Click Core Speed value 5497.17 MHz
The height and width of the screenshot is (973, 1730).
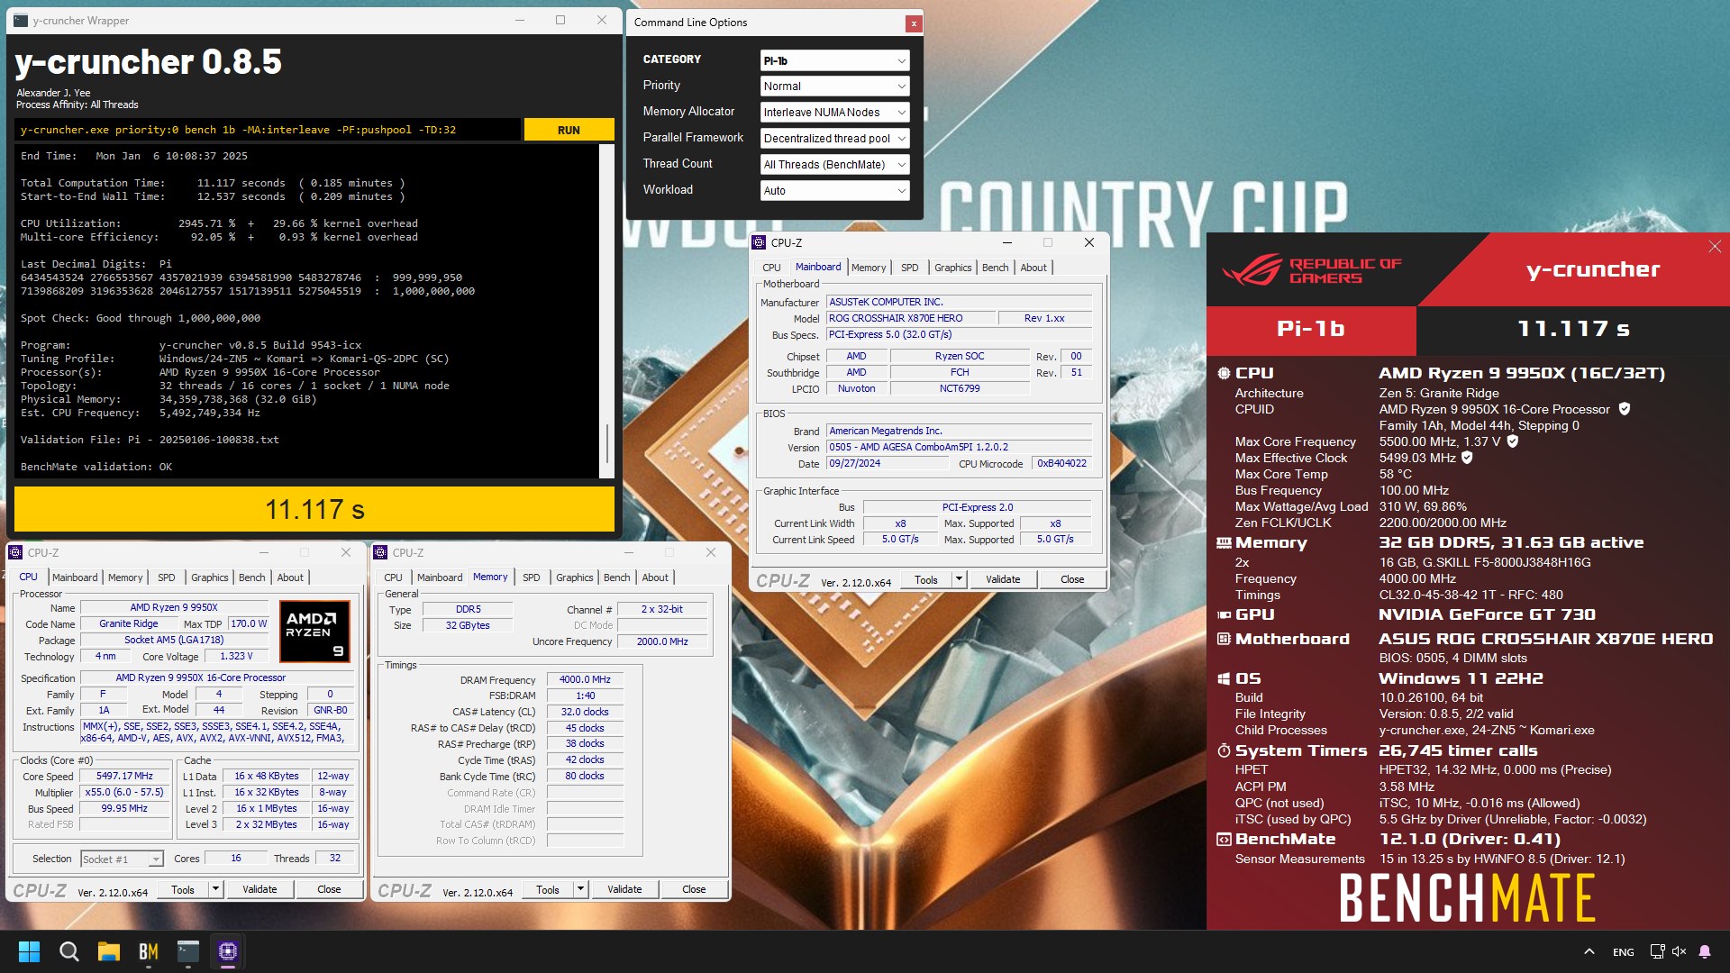125,776
